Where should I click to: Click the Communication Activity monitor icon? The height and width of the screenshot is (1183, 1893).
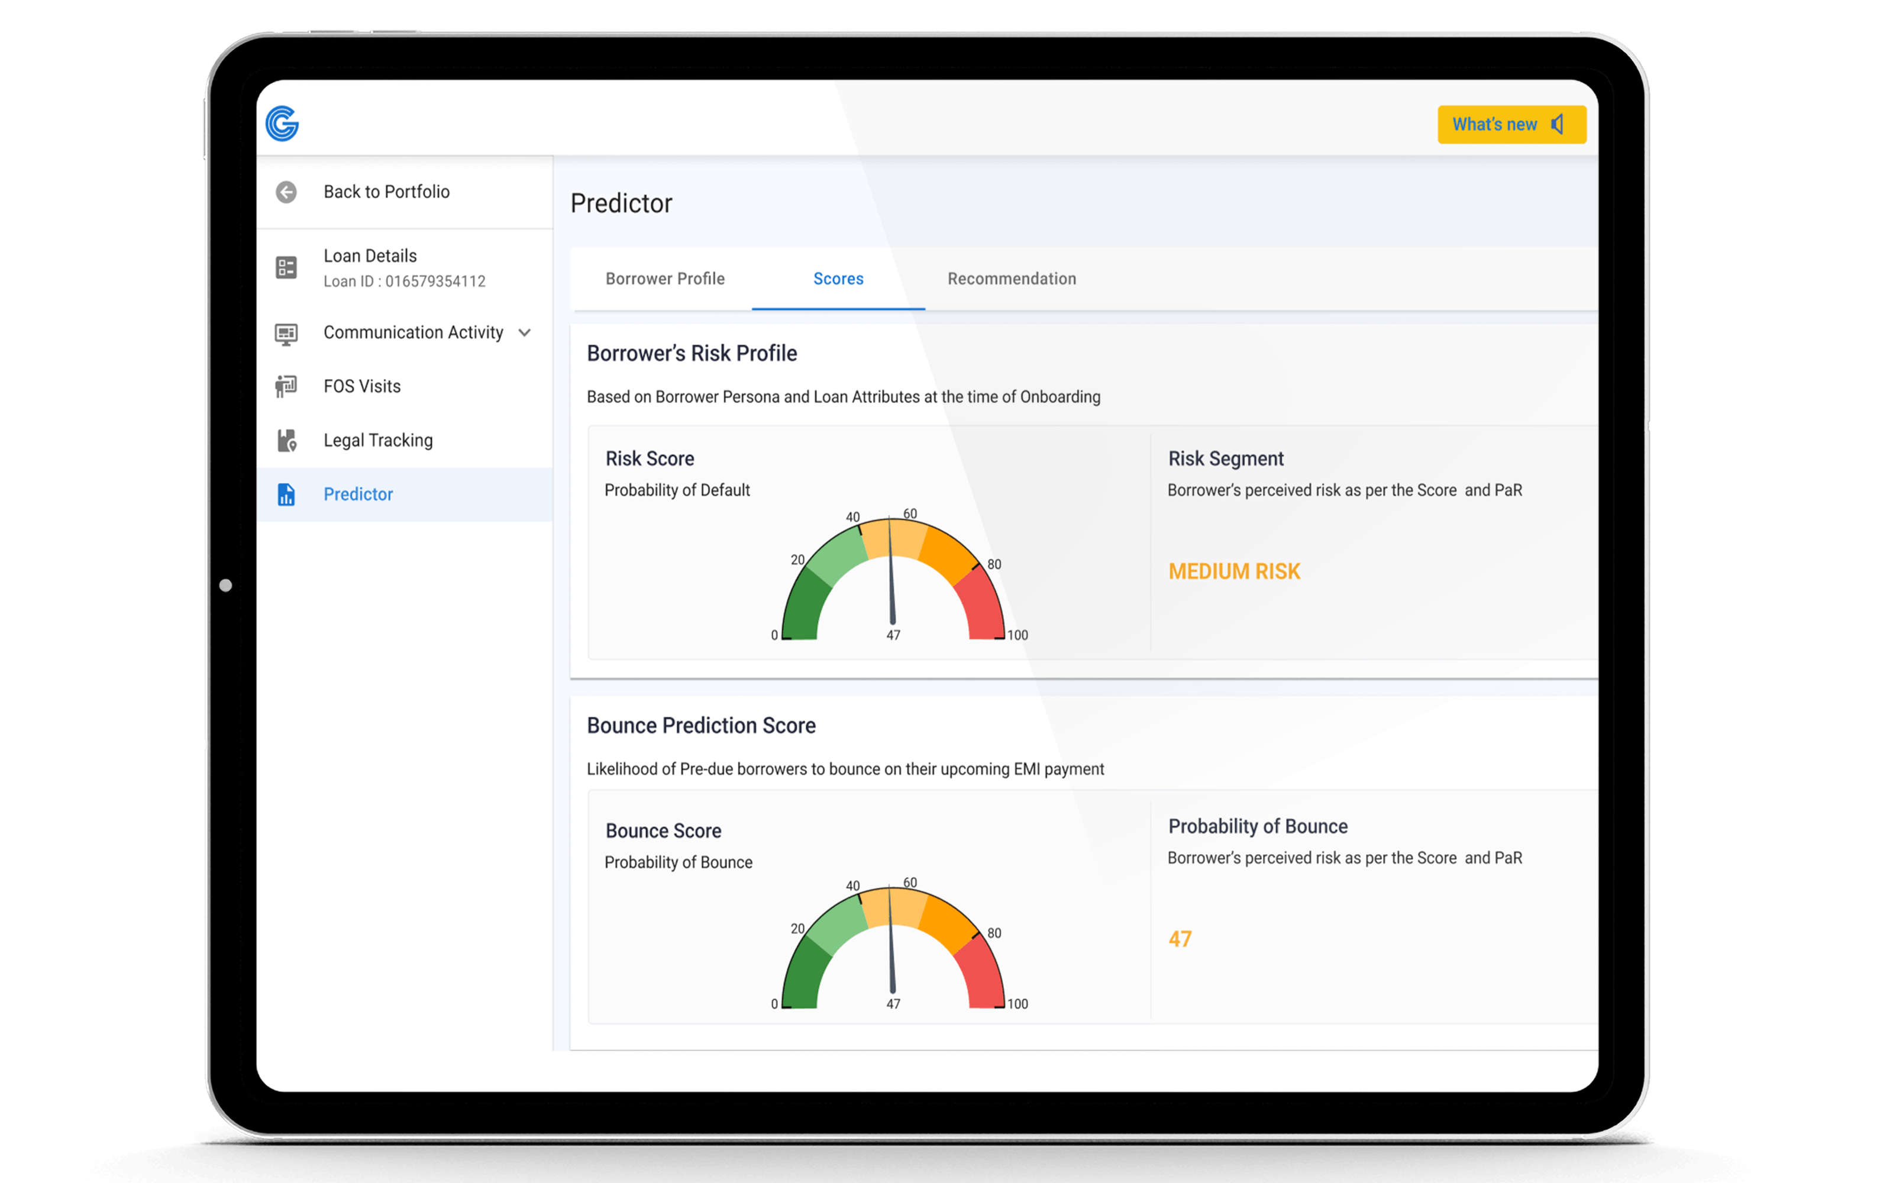286,334
